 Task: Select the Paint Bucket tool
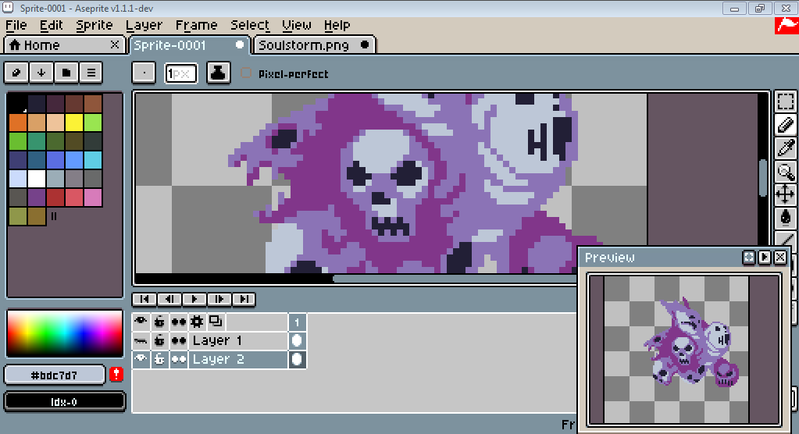[x=785, y=218]
